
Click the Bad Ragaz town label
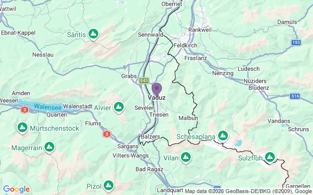tap(149, 169)
